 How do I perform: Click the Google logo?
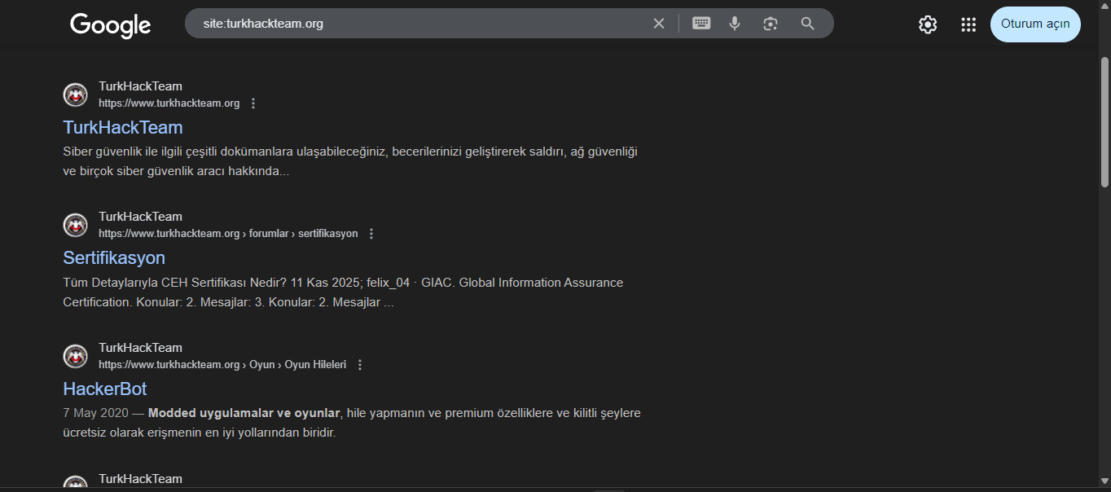pos(111,25)
